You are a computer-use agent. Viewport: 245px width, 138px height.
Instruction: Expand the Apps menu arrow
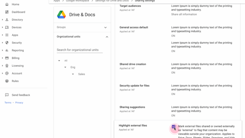pyautogui.click(x=2, y=35)
